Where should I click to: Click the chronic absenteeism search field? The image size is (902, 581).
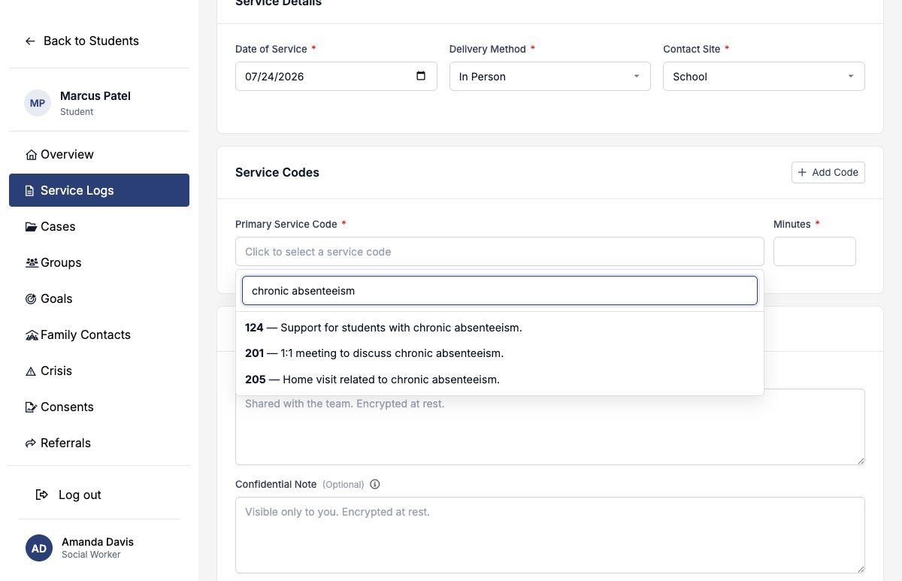[500, 291]
